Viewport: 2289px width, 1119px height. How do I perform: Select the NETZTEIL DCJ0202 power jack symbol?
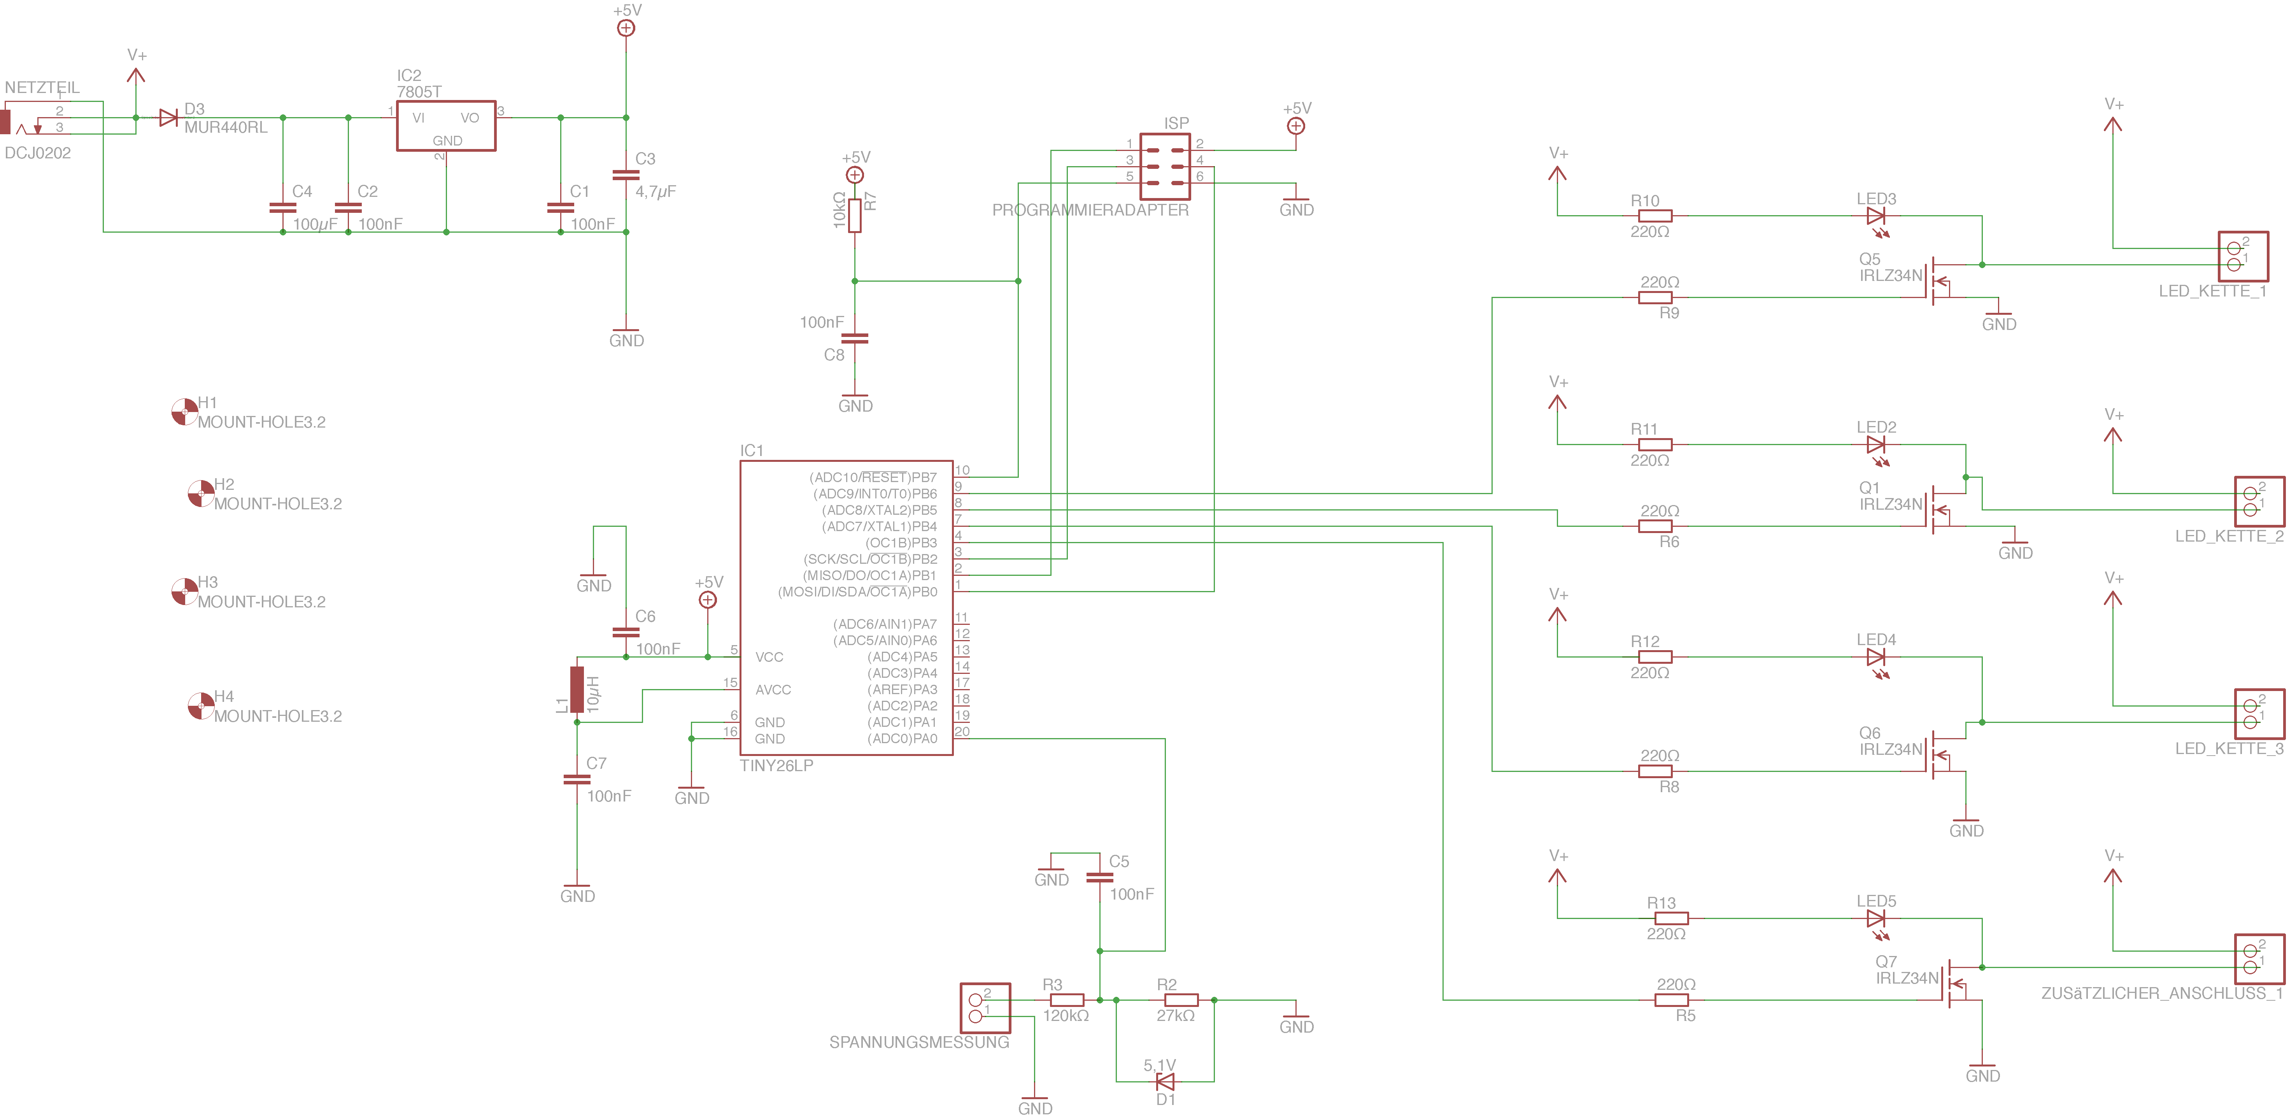(x=35, y=118)
